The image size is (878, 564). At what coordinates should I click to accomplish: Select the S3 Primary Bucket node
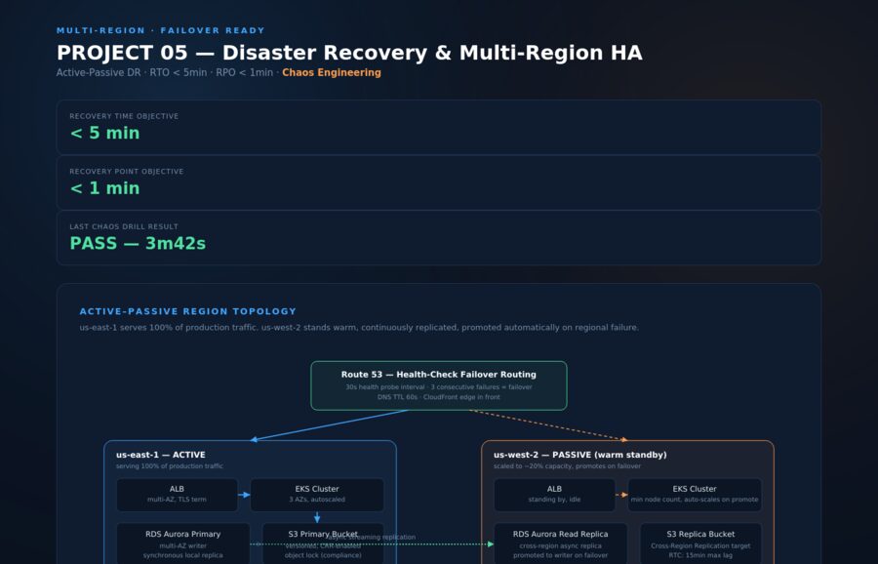(323, 544)
